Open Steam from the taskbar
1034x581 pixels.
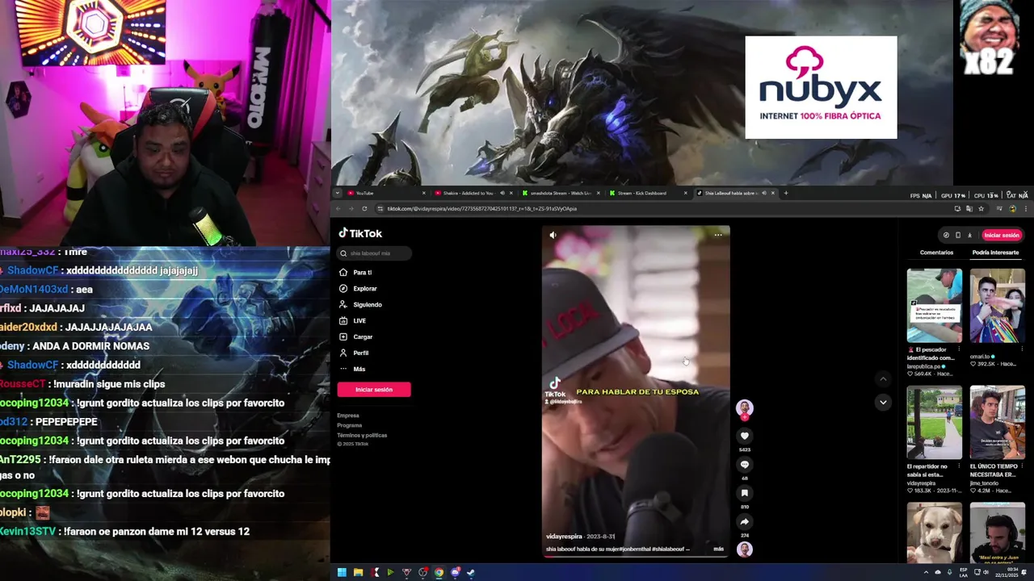(471, 573)
